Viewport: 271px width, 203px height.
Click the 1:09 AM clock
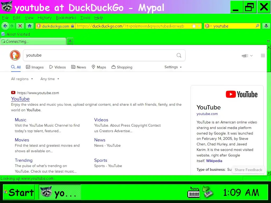click(241, 192)
